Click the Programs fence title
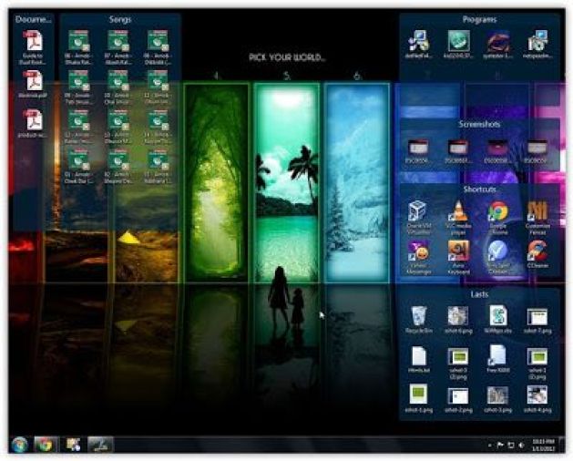This screenshot has width=573, height=461. coord(479,19)
